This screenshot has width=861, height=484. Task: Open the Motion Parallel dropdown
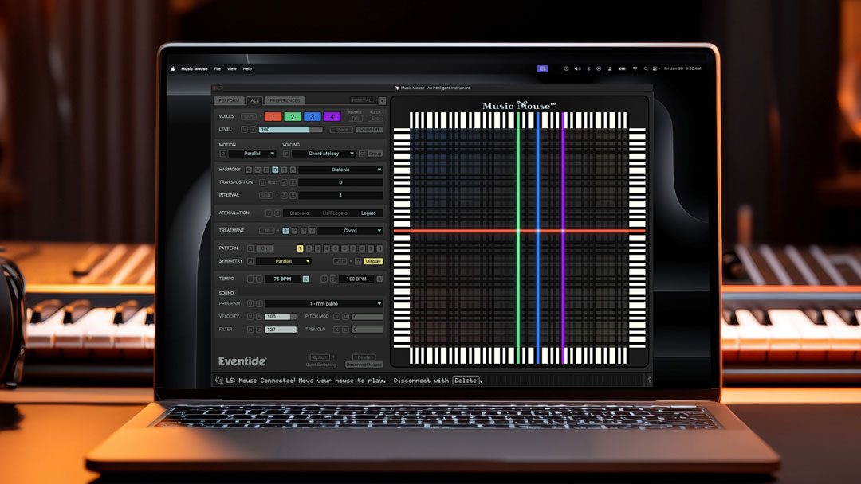[x=250, y=152]
